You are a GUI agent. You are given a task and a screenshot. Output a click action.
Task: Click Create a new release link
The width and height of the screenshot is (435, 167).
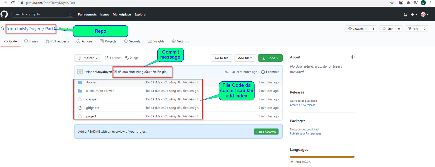(x=302, y=105)
